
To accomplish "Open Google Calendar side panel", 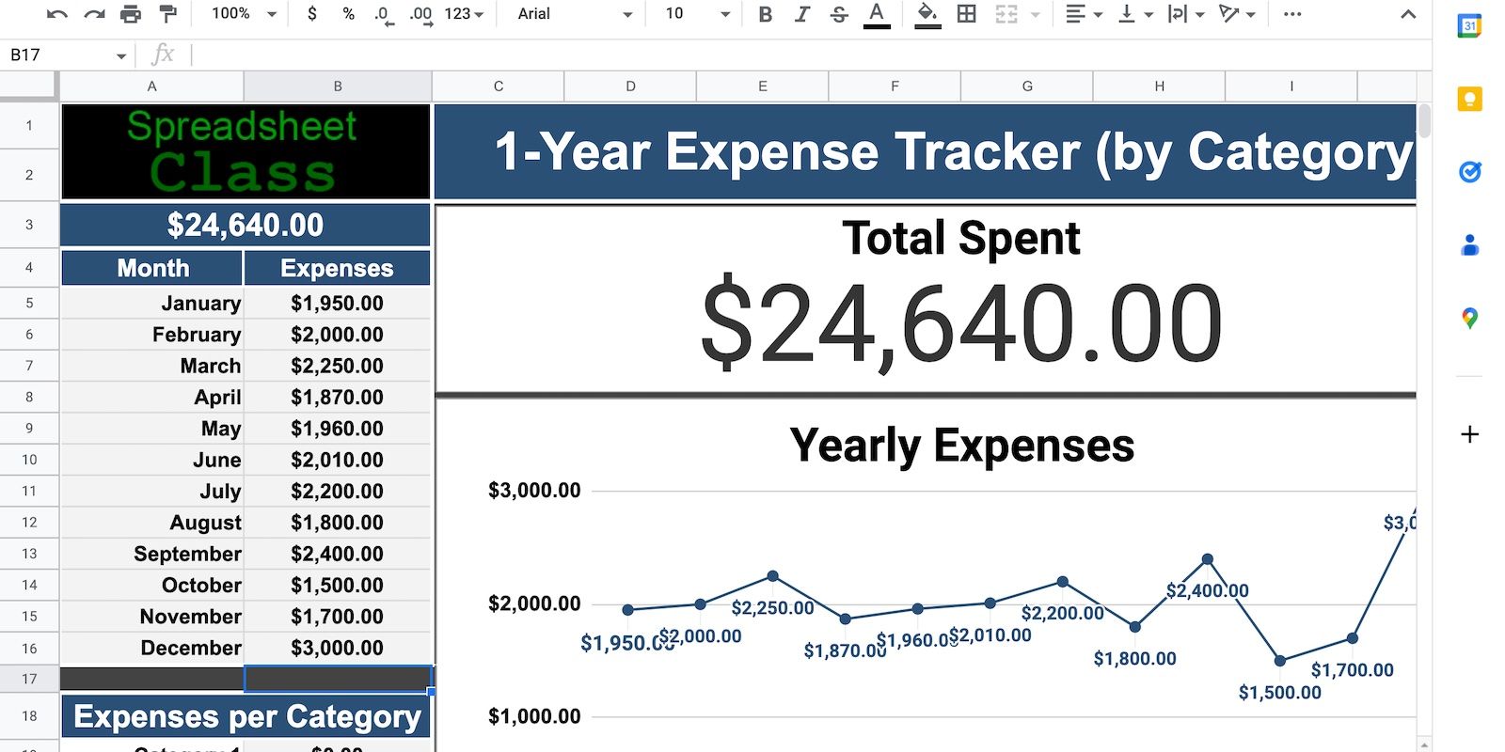I will (x=1469, y=26).
